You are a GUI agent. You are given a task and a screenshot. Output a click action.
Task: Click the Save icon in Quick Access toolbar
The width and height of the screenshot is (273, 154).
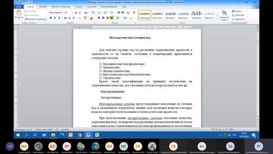[x=20, y=2]
